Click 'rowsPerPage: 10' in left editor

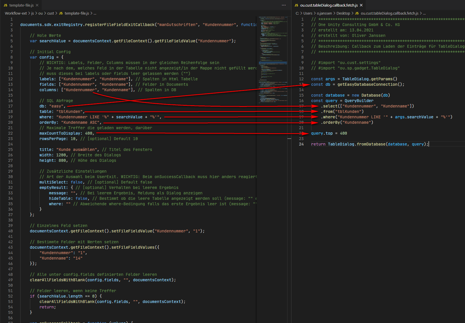click(x=57, y=139)
